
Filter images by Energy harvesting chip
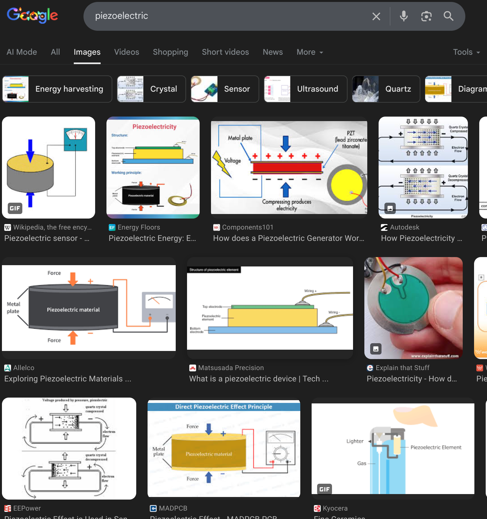pyautogui.click(x=57, y=89)
